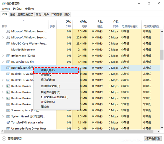Open the 资源值(V) submenu arrow

point(77,75)
